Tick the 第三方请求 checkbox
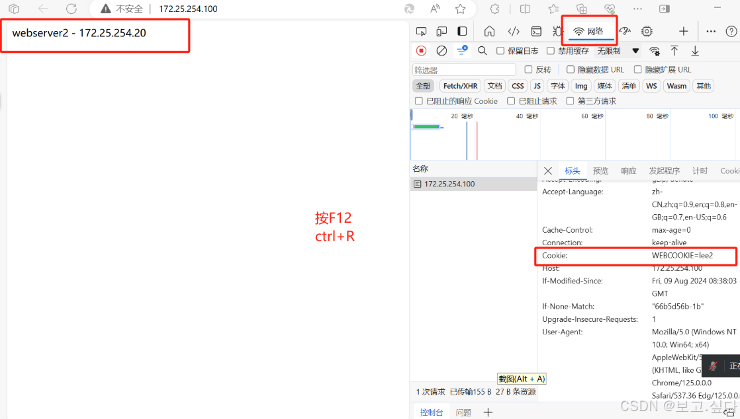 pos(570,101)
